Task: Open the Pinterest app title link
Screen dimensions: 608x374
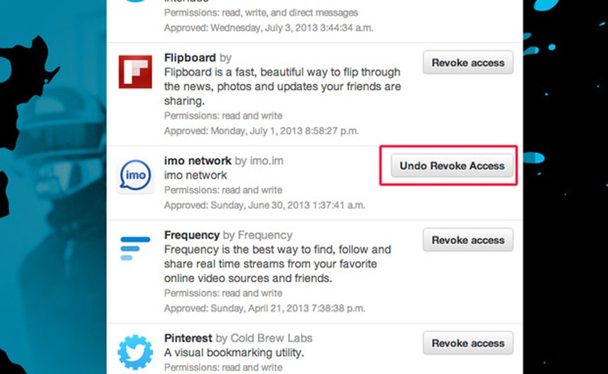Action: pyautogui.click(x=188, y=338)
